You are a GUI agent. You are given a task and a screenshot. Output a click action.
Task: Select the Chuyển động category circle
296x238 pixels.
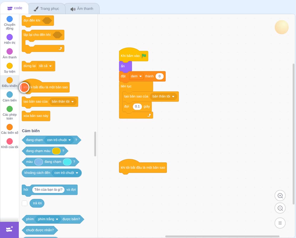pos(10,19)
